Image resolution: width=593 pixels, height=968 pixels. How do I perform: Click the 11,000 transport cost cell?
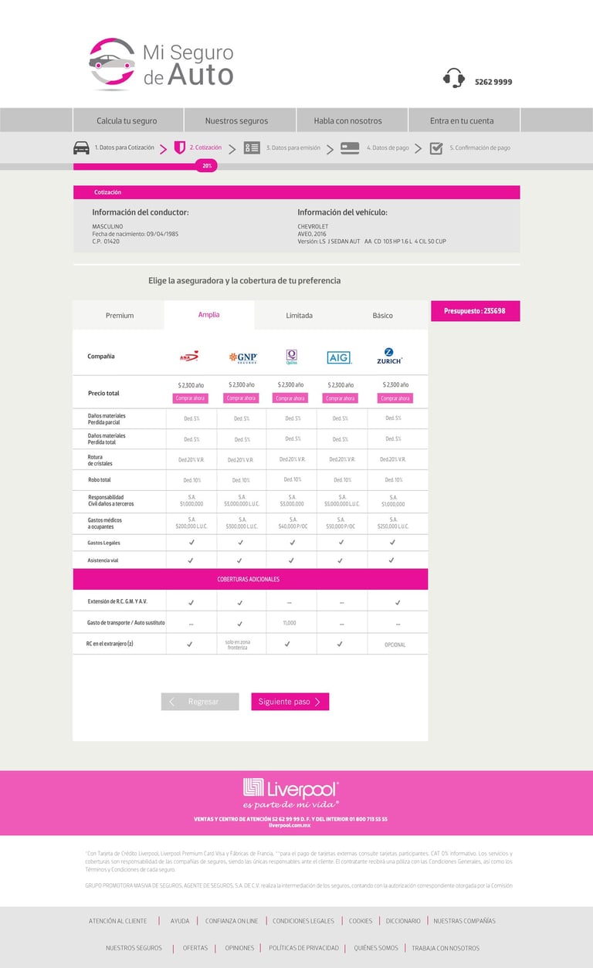click(x=289, y=622)
